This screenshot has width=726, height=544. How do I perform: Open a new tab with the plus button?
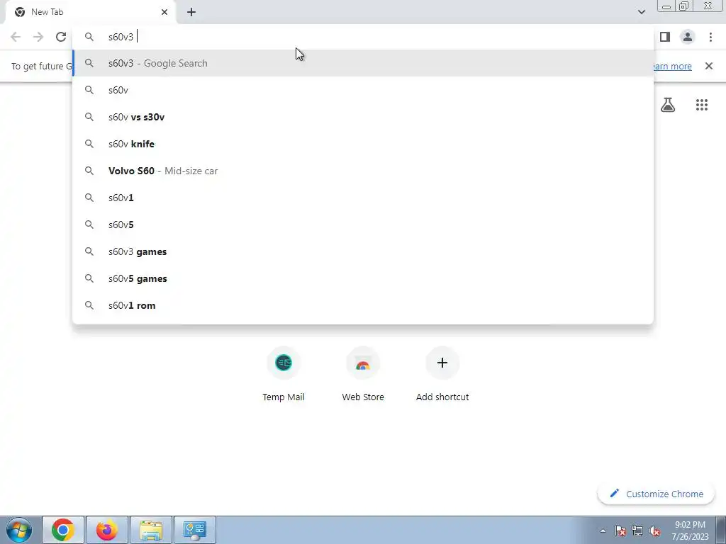(x=191, y=12)
